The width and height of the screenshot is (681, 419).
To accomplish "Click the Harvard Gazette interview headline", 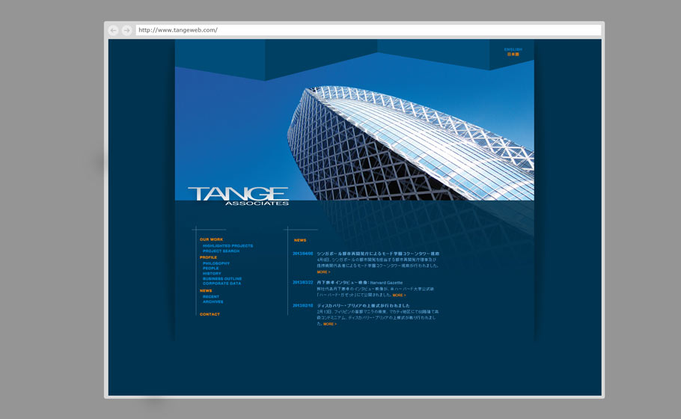I will click(x=360, y=283).
